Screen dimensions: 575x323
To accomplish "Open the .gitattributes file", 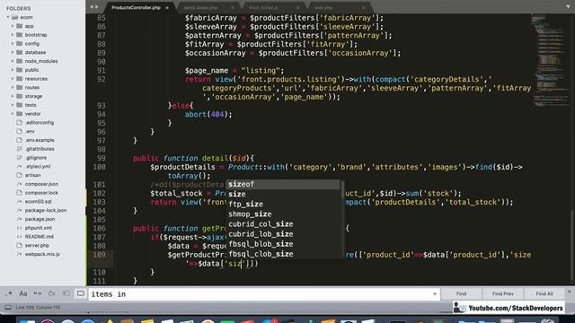I will [x=40, y=149].
